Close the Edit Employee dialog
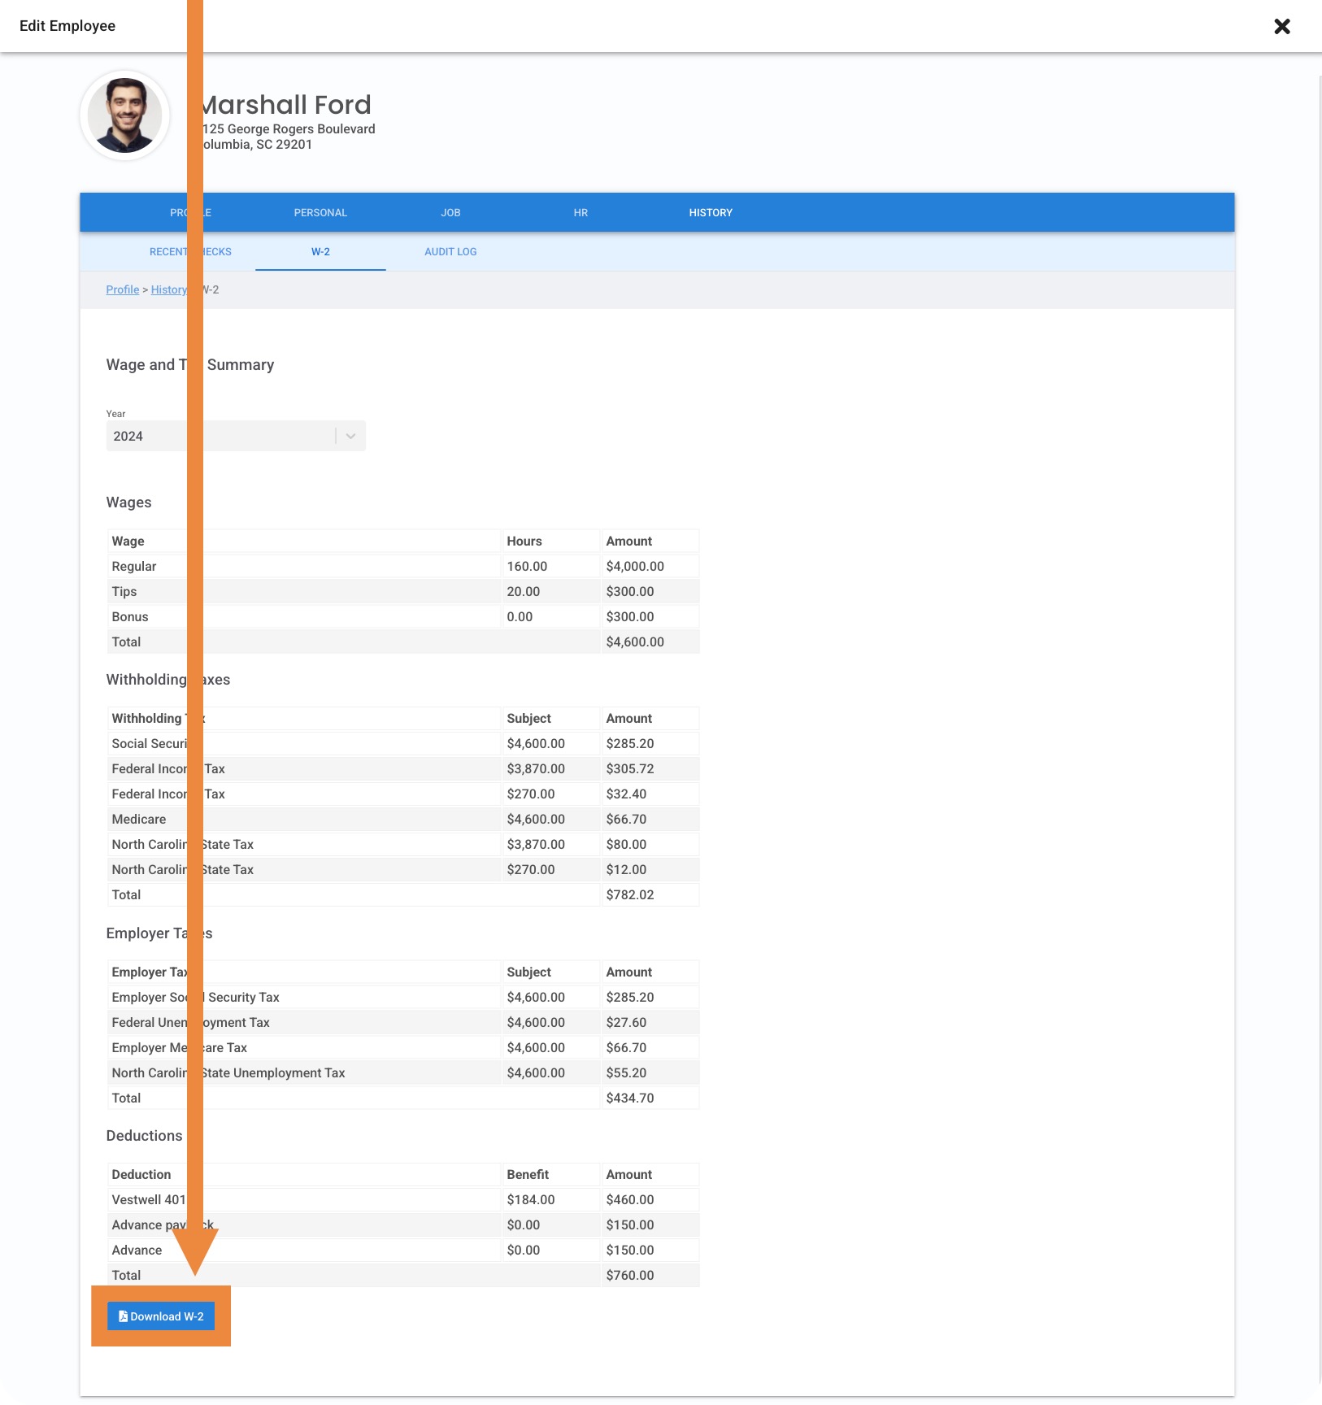This screenshot has height=1405, width=1322. (x=1281, y=27)
